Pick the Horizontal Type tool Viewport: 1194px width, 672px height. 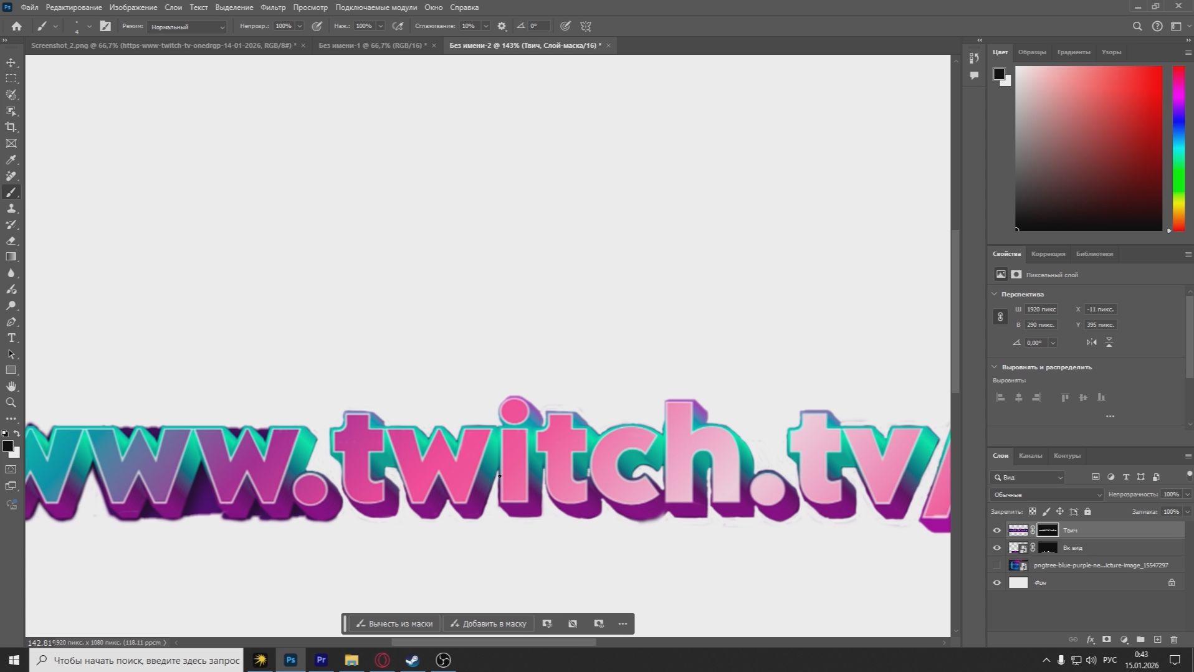(11, 338)
